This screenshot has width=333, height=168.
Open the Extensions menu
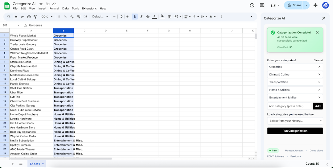[89, 9]
